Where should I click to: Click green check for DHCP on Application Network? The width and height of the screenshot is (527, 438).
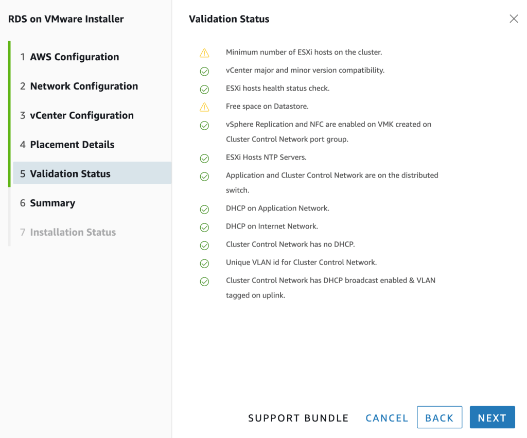[204, 209]
